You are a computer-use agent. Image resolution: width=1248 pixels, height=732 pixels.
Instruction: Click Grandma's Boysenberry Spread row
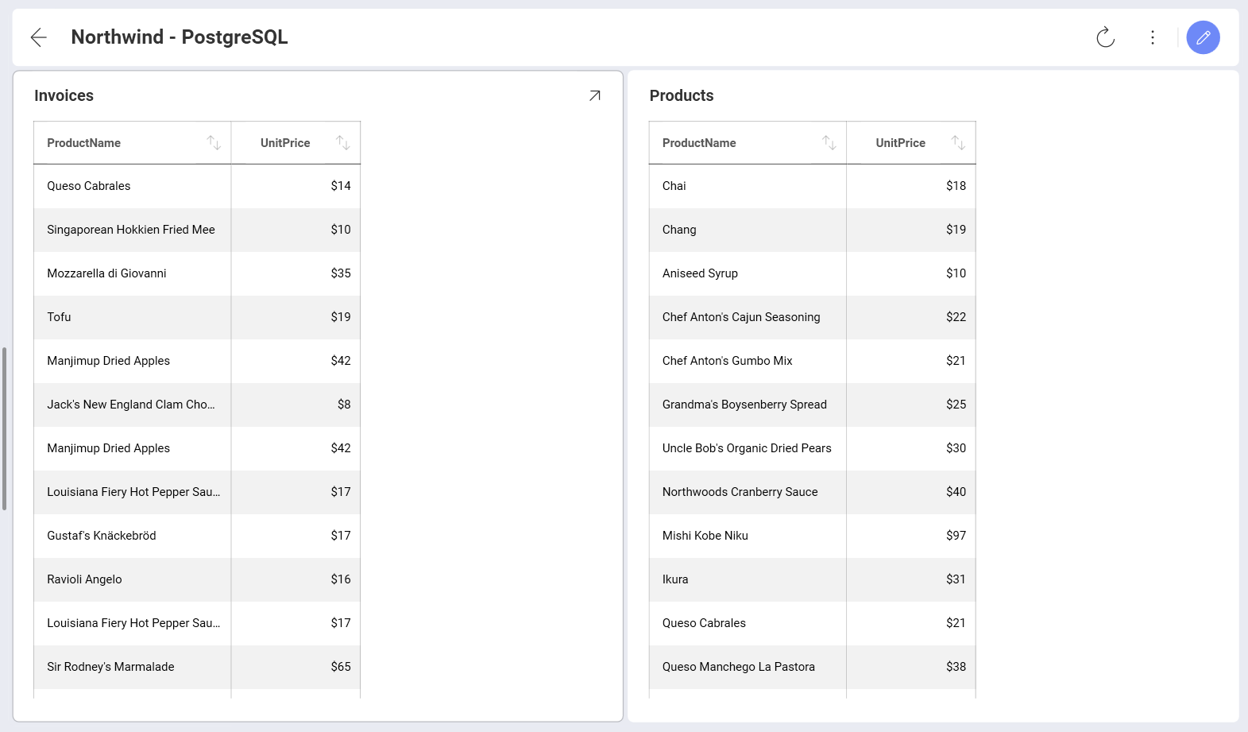(x=812, y=405)
